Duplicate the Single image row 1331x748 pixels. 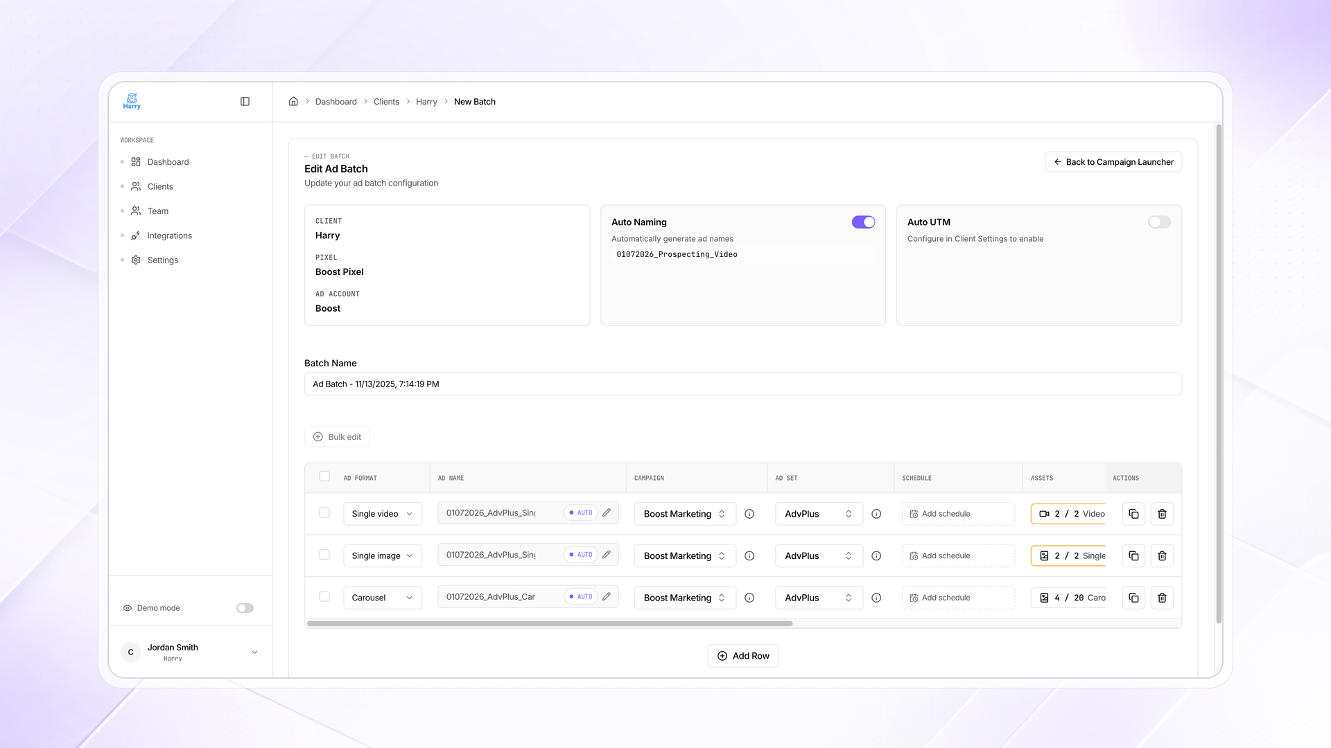(x=1133, y=555)
